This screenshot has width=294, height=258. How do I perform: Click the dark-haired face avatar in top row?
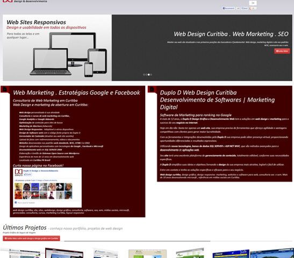(x=27, y=187)
